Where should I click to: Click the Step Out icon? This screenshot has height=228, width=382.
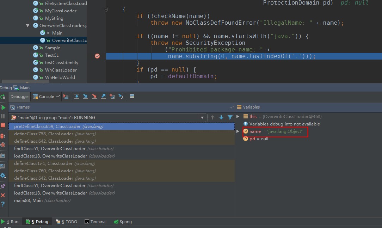pos(103,97)
